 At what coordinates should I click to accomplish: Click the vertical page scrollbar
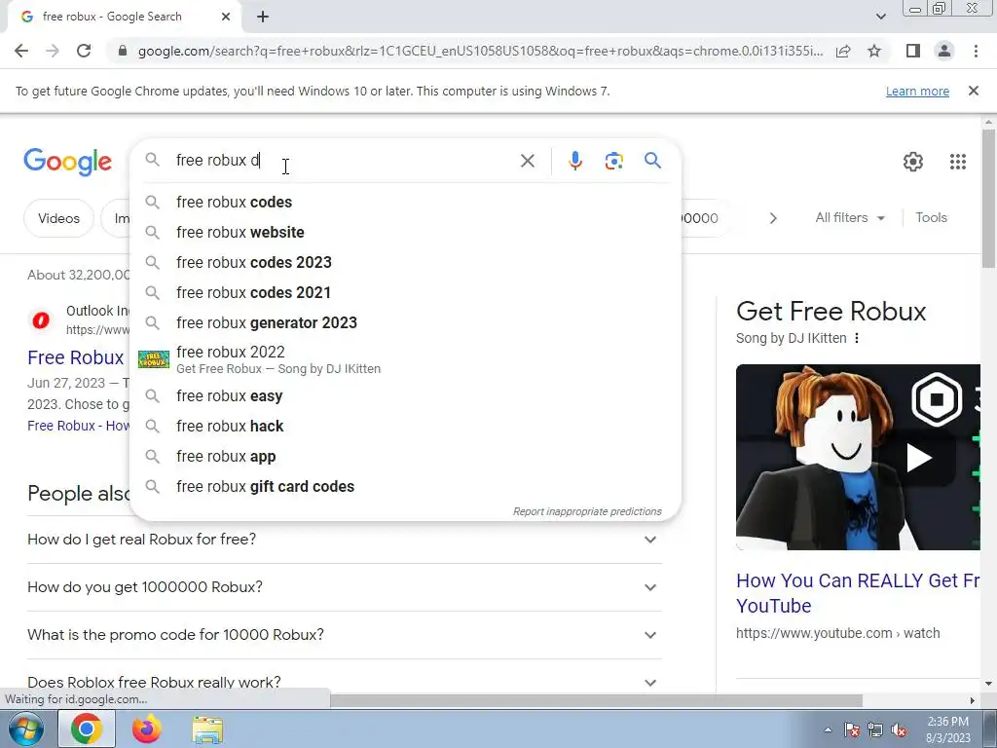tap(989, 199)
